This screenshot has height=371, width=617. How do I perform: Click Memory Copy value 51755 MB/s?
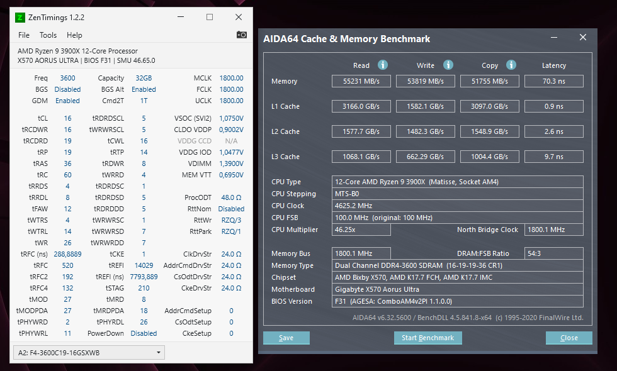(490, 81)
